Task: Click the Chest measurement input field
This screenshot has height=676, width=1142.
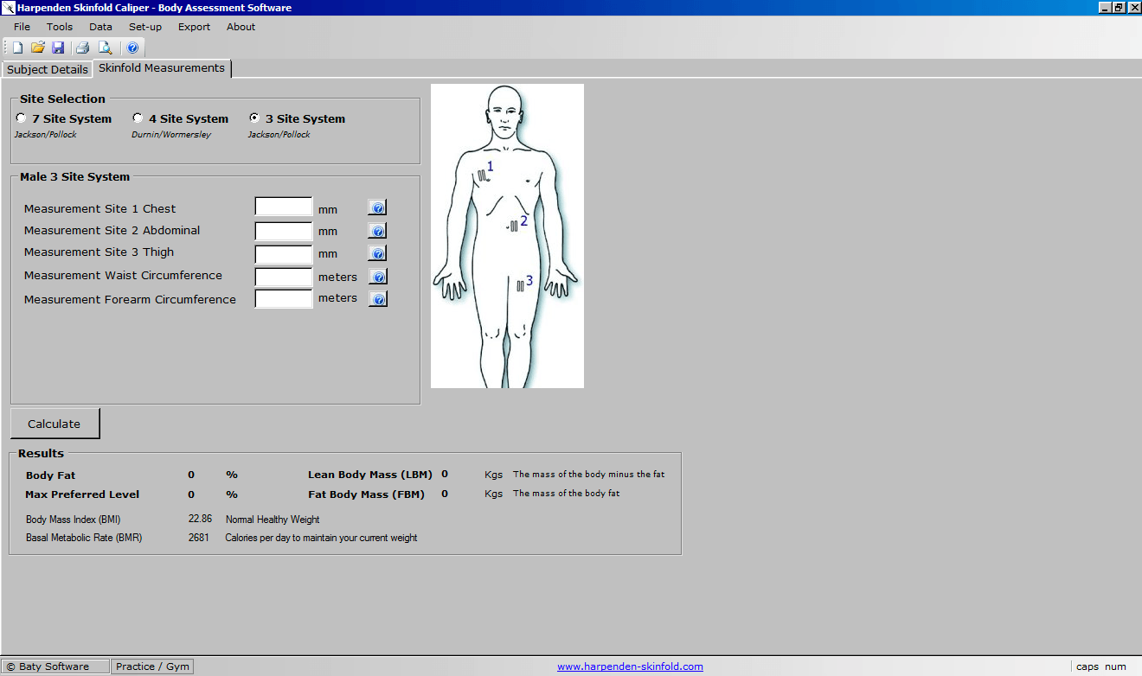Action: (x=284, y=207)
